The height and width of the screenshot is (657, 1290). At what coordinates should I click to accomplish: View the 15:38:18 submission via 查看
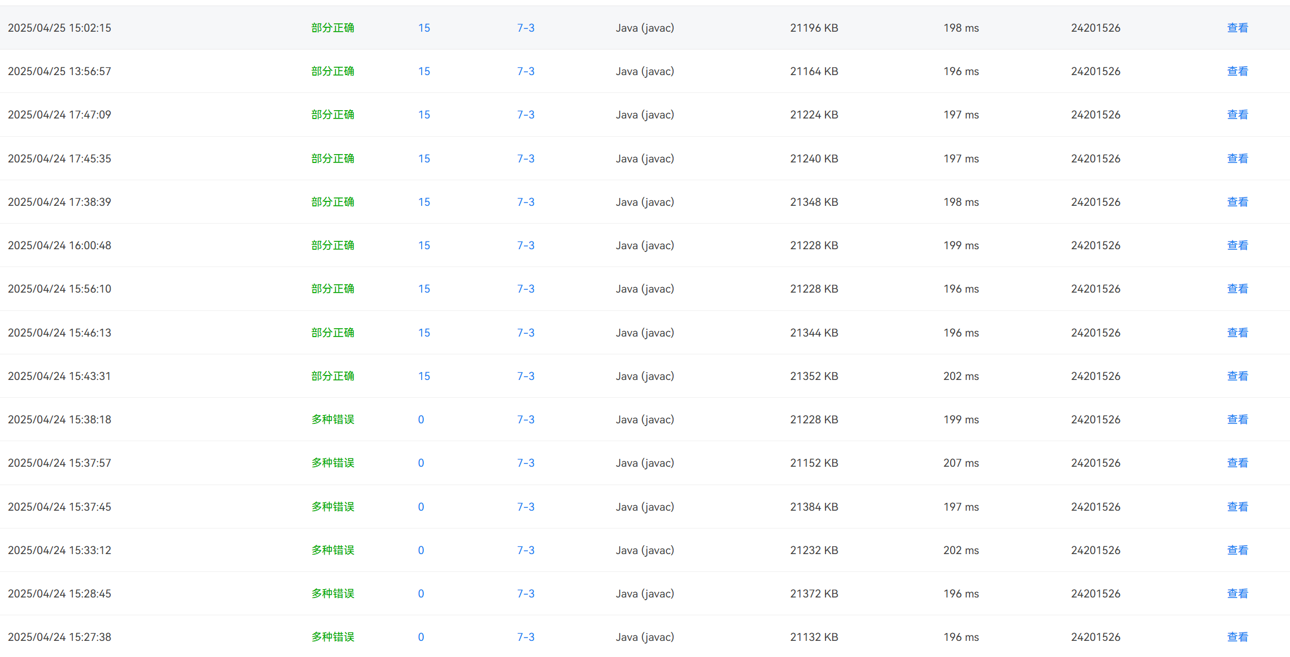(1237, 419)
